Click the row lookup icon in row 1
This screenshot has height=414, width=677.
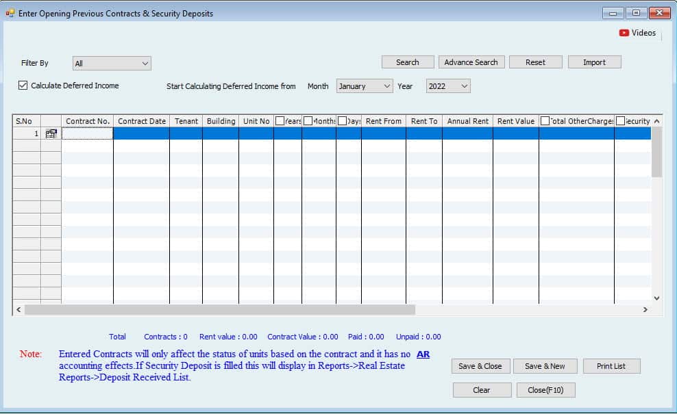click(x=51, y=134)
